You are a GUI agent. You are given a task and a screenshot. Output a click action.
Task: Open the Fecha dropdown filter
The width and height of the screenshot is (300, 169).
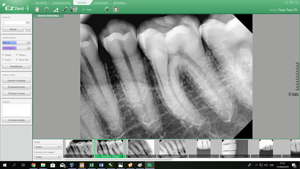(48, 147)
